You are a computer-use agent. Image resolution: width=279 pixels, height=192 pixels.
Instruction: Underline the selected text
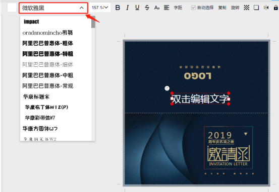click(137, 8)
